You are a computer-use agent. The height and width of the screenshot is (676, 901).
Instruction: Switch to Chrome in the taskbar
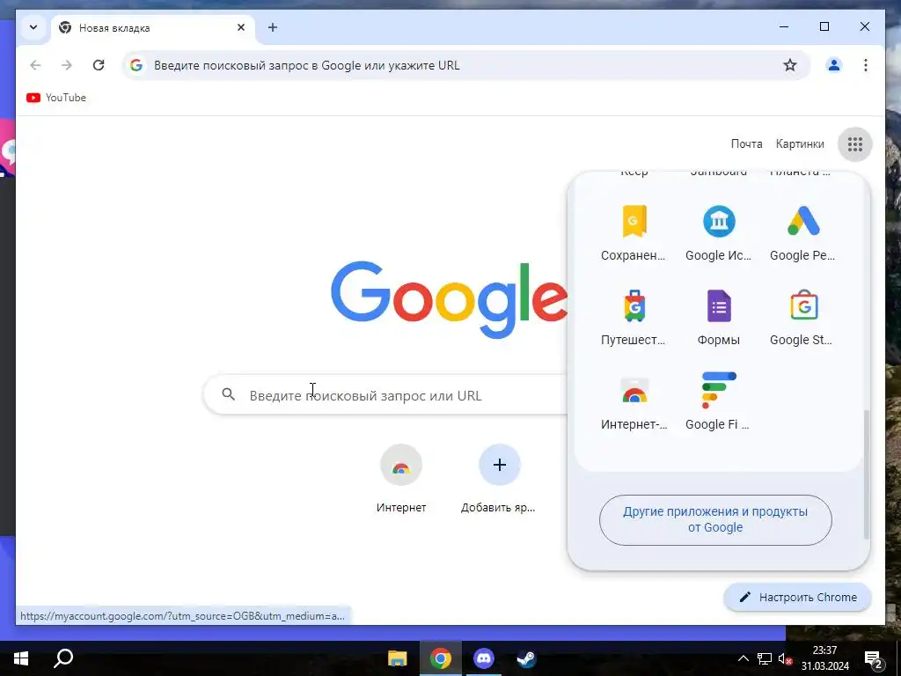(x=440, y=658)
